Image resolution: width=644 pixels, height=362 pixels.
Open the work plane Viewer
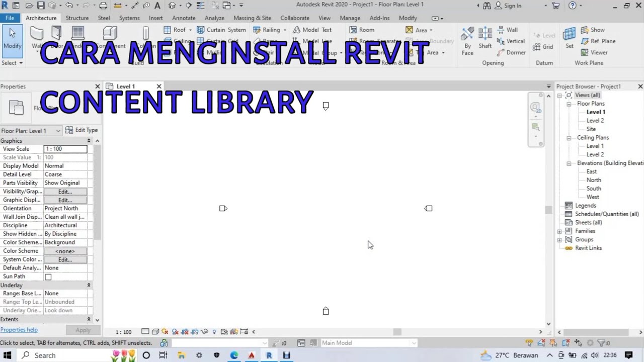pyautogui.click(x=594, y=52)
